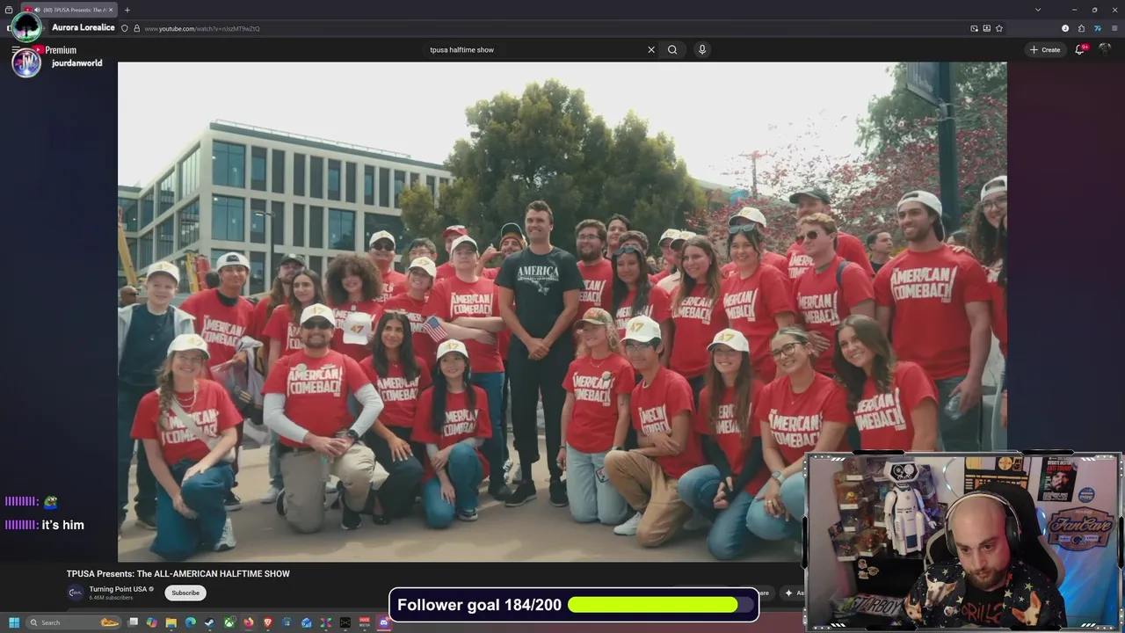The width and height of the screenshot is (1125, 633).
Task: Click the Follower goal 184/200 progress bar
Action: (662, 605)
